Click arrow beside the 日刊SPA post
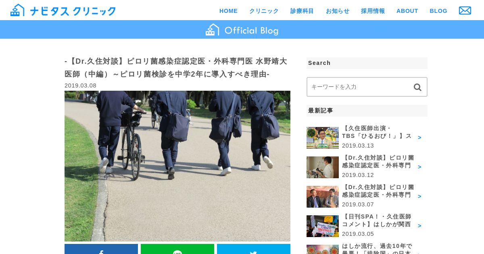Image resolution: width=484 pixels, height=254 pixels. point(419,226)
